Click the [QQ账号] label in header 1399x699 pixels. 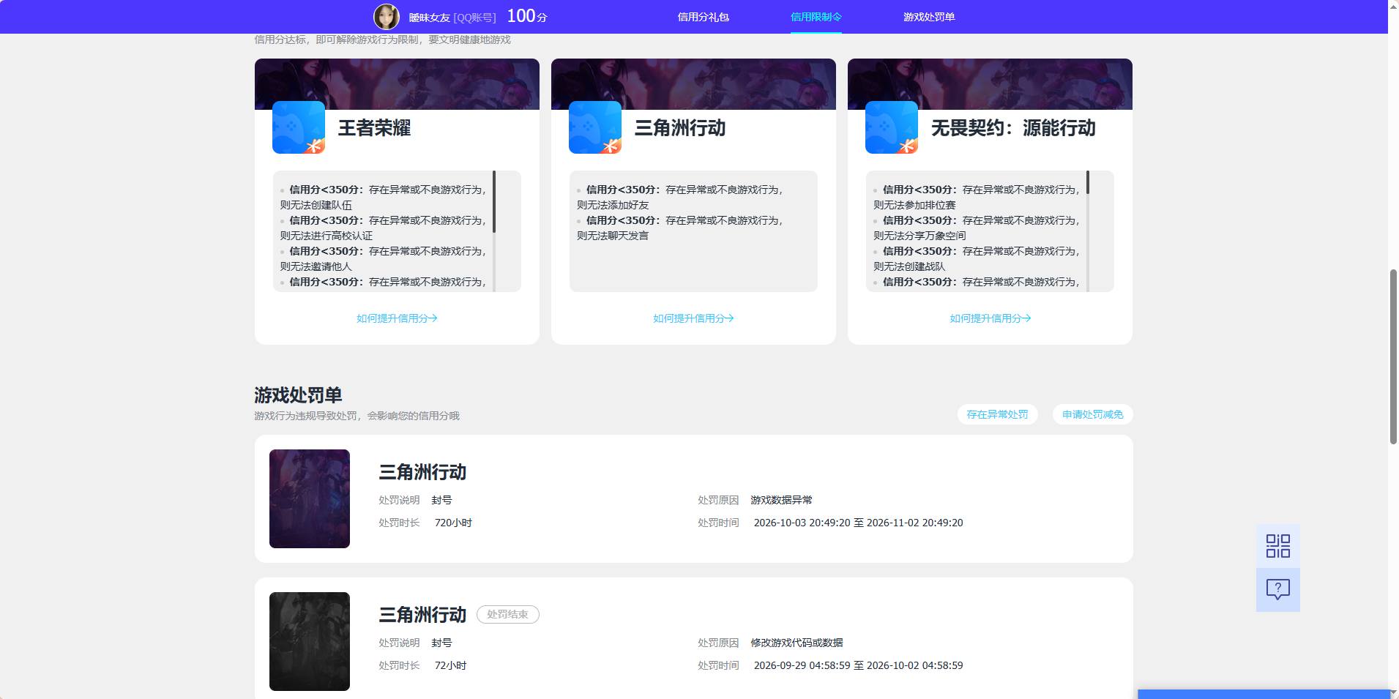pos(474,18)
